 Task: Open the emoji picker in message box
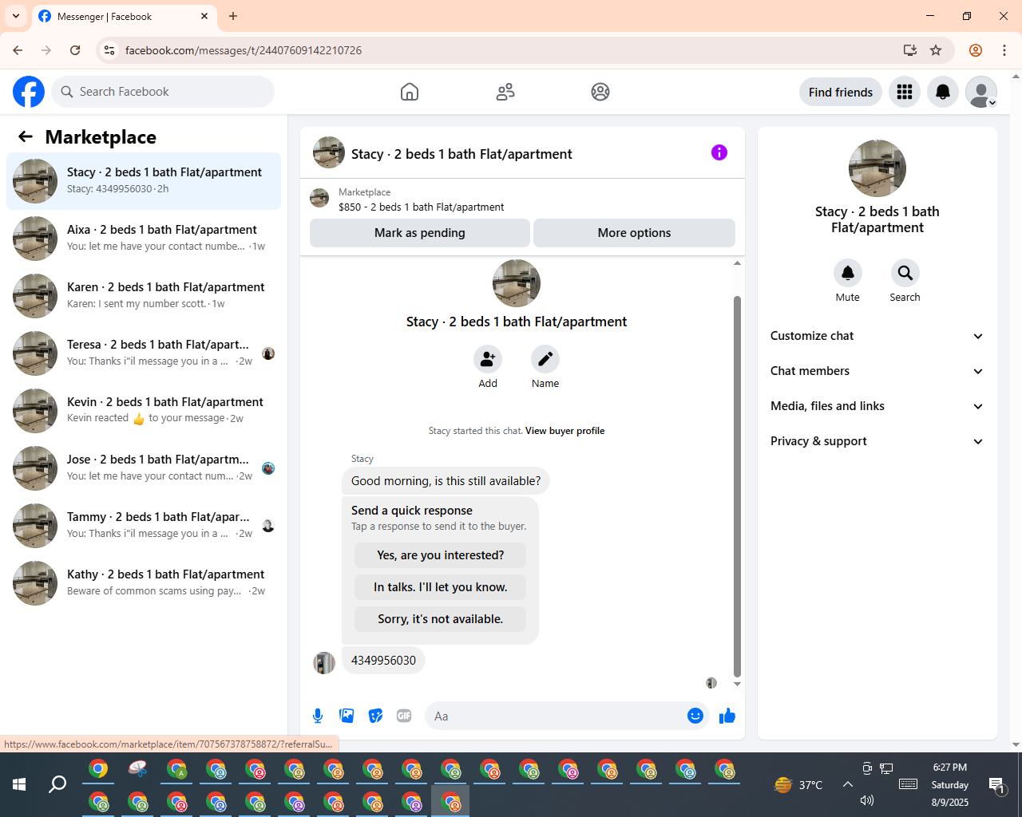point(695,716)
